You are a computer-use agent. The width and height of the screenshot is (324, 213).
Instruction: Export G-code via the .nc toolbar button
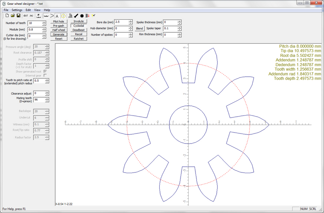(x=31, y=16)
